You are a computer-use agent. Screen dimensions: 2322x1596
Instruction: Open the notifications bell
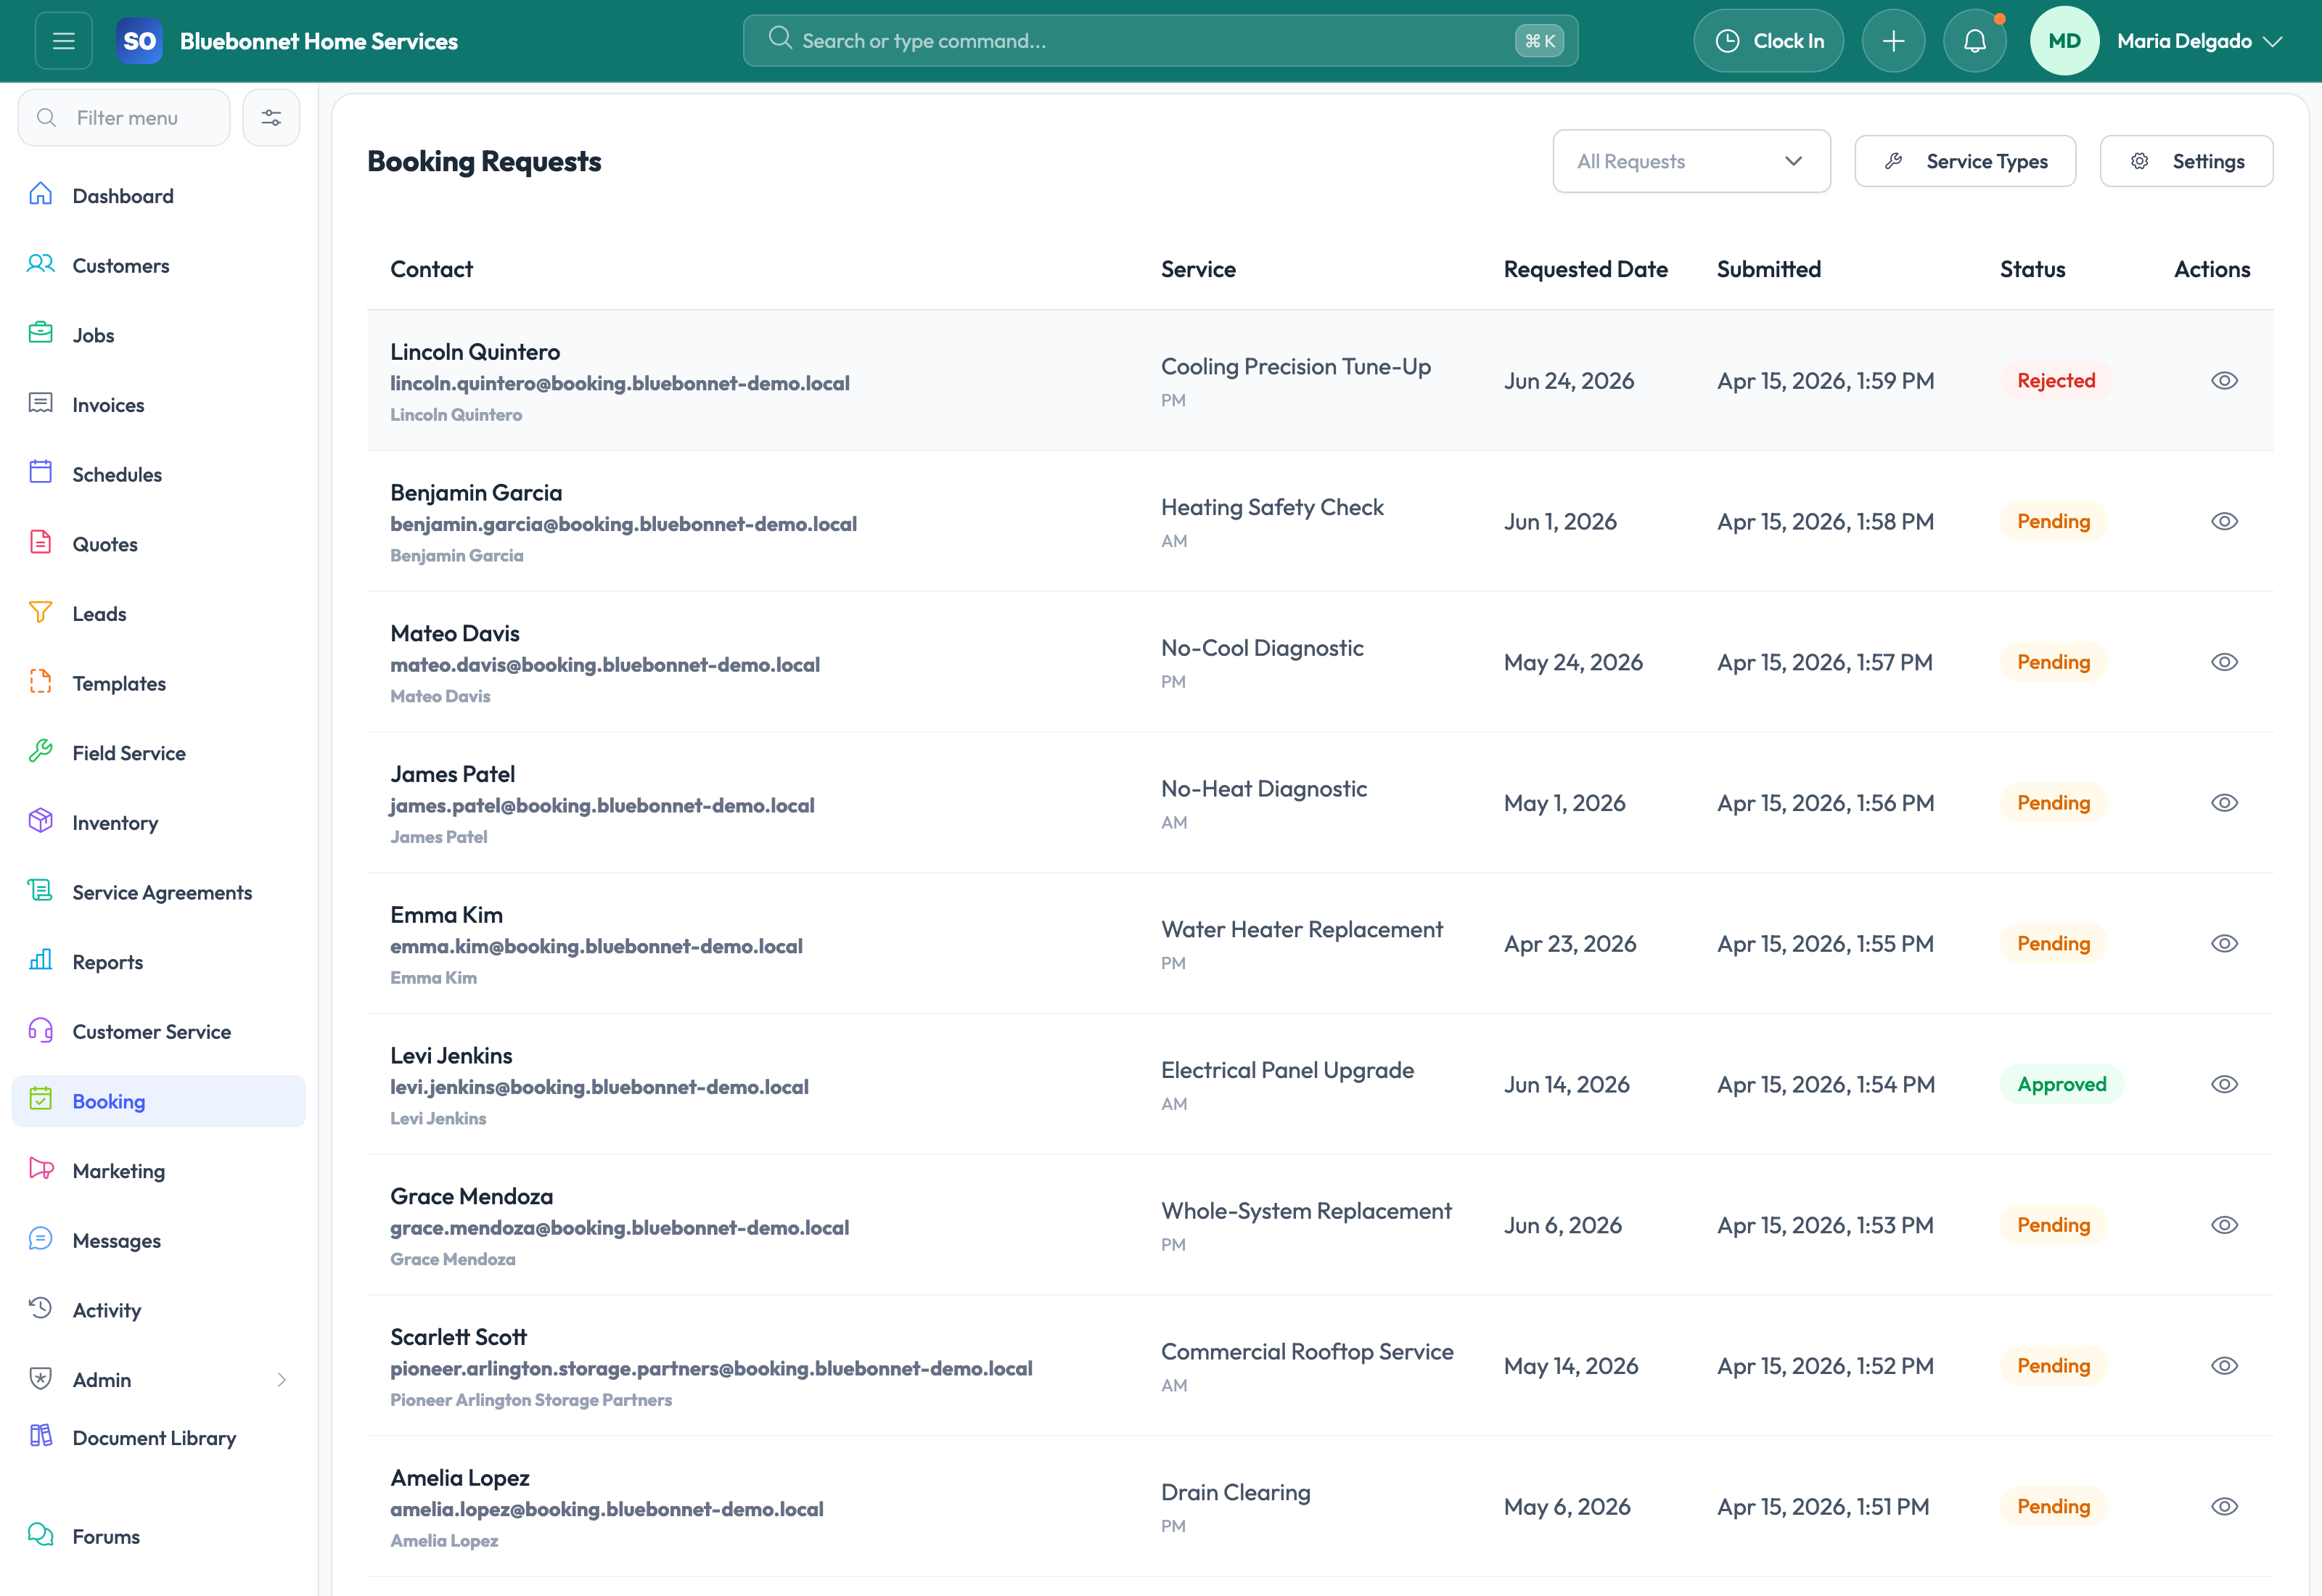[x=1974, y=41]
